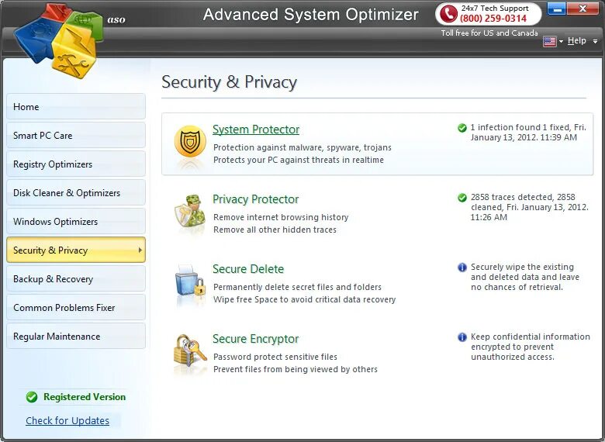Click the red phone support icon

coord(448,14)
